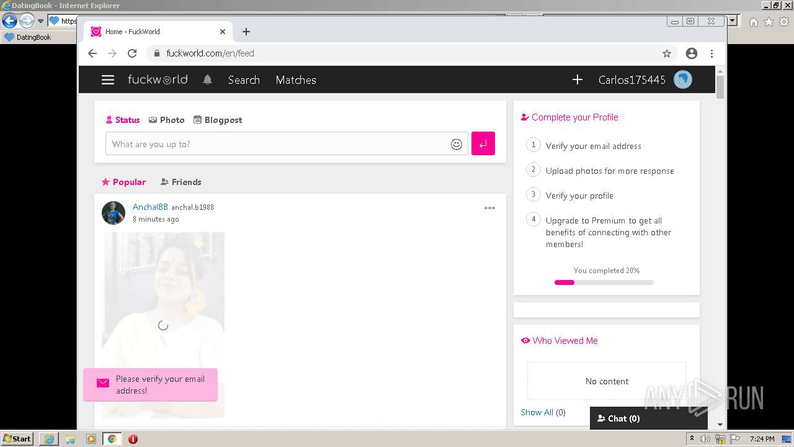Click Verify your email address step
Screen dimensions: 794x447
593,146
